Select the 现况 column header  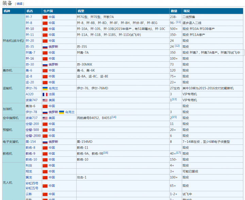click(x=212, y=11)
